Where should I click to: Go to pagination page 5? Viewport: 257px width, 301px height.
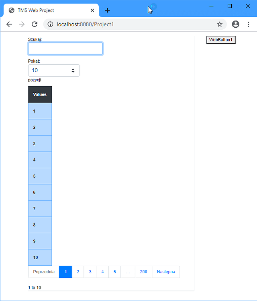[x=115, y=272]
